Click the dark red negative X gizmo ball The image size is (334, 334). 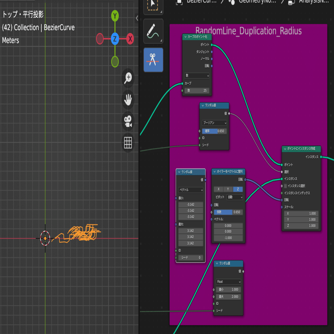point(100,39)
